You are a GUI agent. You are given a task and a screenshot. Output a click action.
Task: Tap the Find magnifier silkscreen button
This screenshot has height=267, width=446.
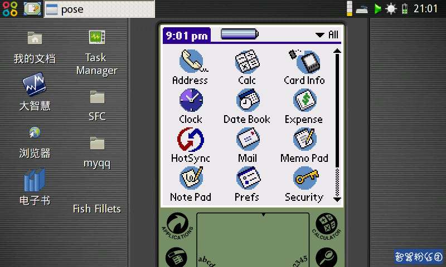pos(327,257)
